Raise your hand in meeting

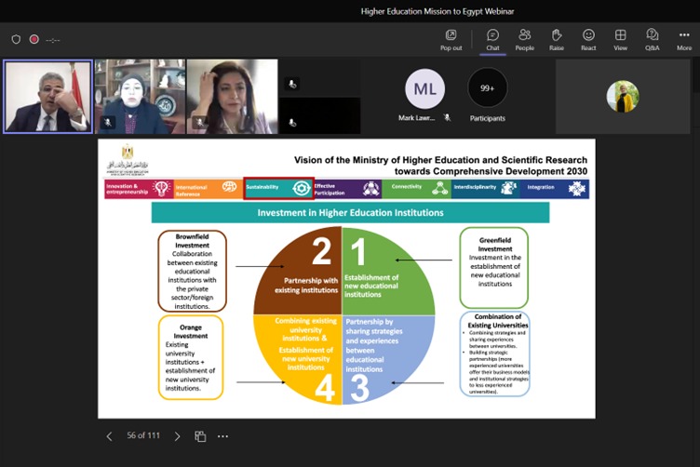[557, 39]
